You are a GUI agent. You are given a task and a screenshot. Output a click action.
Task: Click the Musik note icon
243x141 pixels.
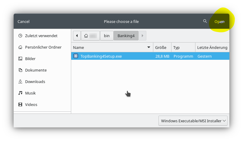click(20, 93)
